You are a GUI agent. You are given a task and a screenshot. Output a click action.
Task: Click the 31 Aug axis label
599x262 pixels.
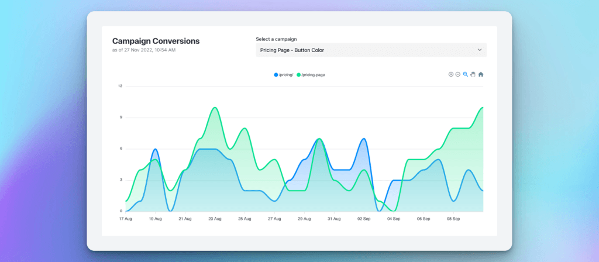coord(334,219)
